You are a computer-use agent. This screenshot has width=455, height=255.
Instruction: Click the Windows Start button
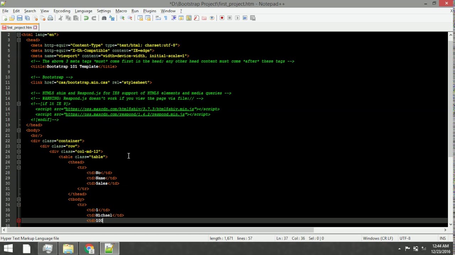(x=8, y=249)
